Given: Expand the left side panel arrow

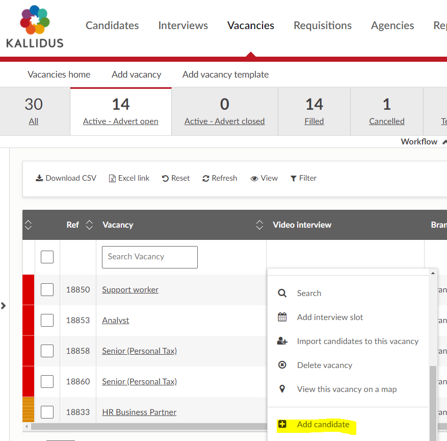Looking at the screenshot, I should (4, 306).
